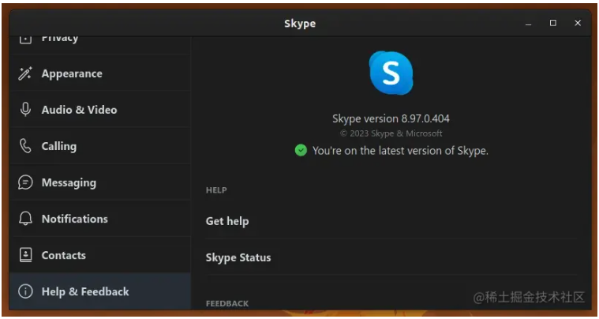Click the Messaging chat bubble icon
599x319 pixels.
pos(25,182)
